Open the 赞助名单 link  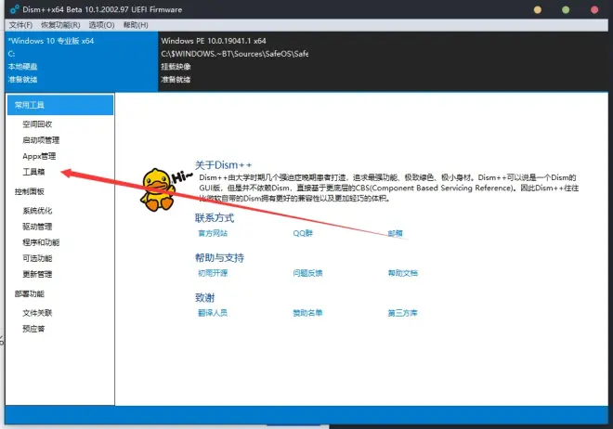pyautogui.click(x=307, y=313)
